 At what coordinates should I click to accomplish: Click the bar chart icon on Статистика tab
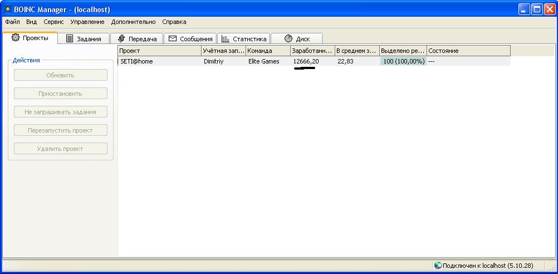point(226,39)
